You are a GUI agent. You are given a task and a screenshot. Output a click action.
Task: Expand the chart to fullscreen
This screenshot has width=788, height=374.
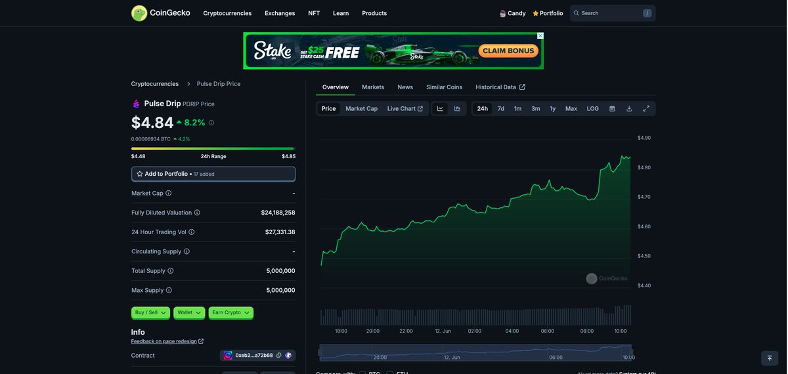point(646,109)
